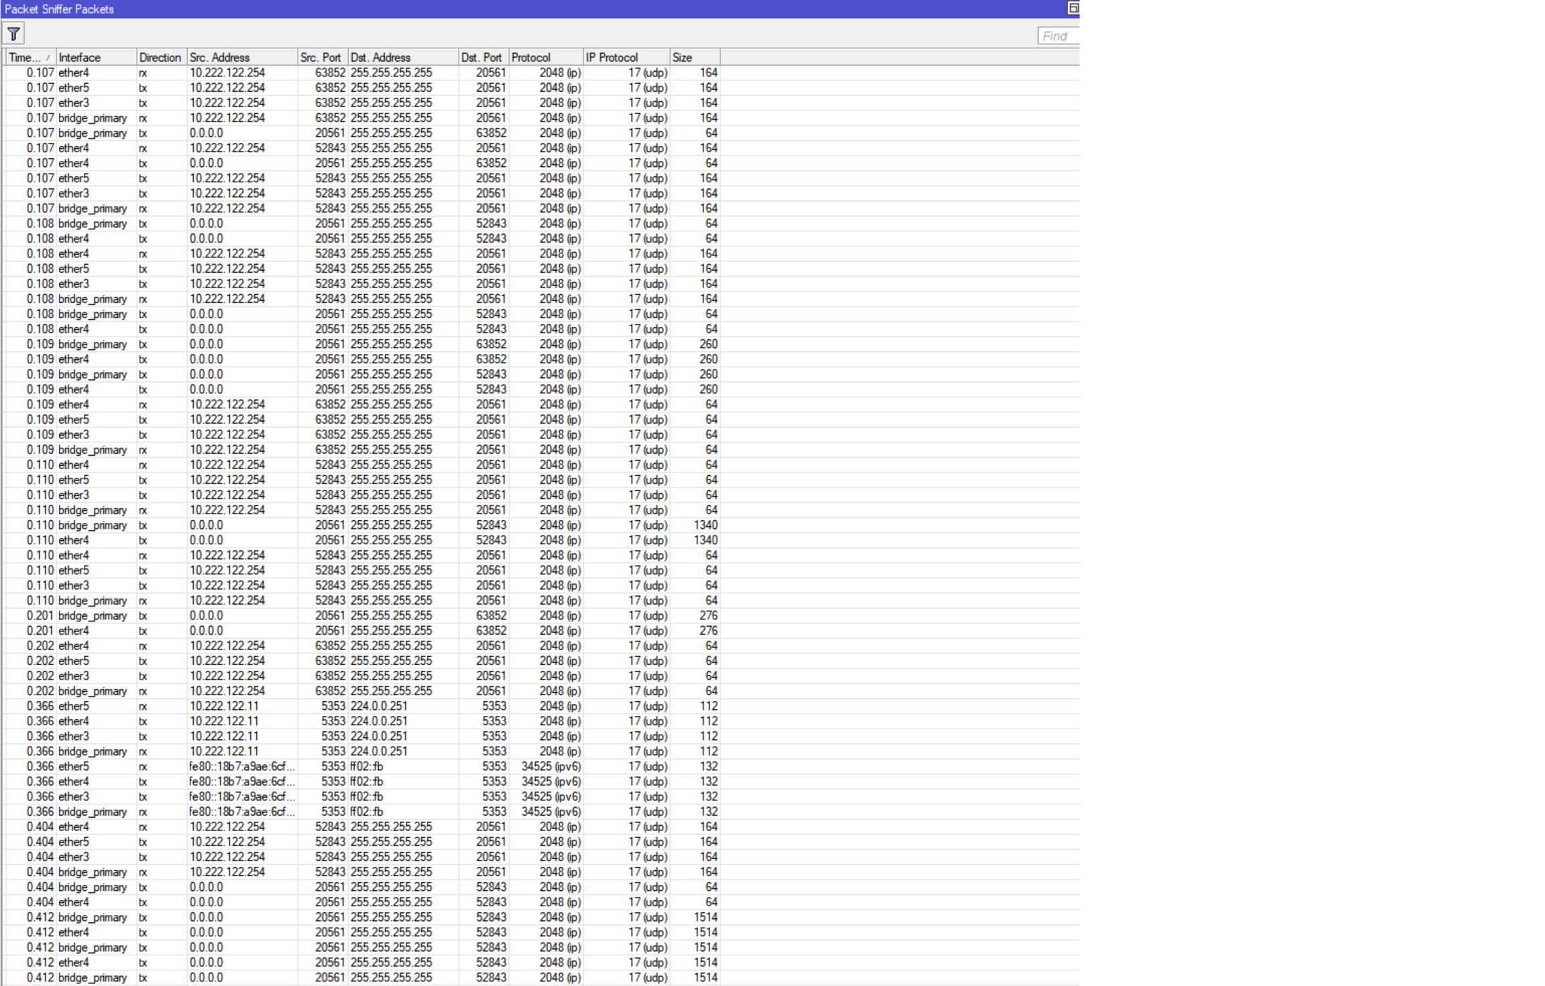Screen dimensions: 1545x986
Task: Sort by the Dst. Port column header
Action: (x=483, y=58)
